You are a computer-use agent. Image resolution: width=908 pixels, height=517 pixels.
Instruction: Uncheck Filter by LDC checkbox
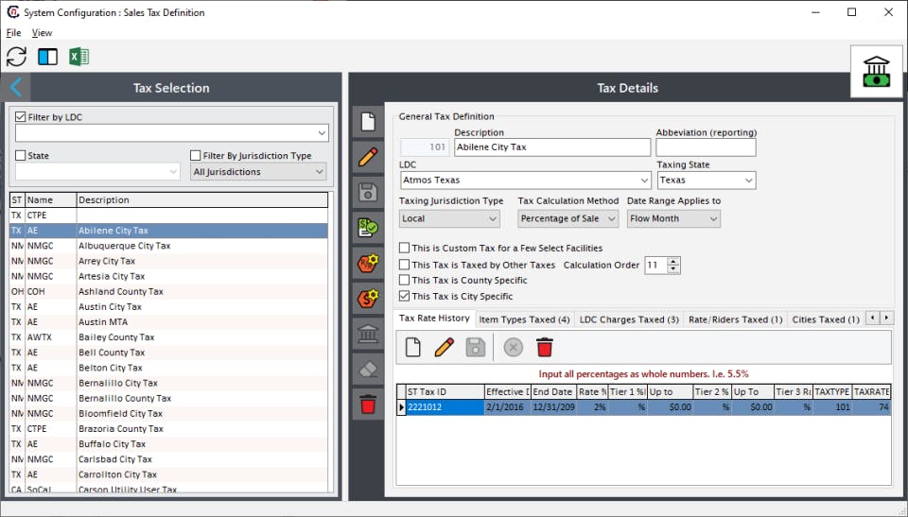point(21,117)
